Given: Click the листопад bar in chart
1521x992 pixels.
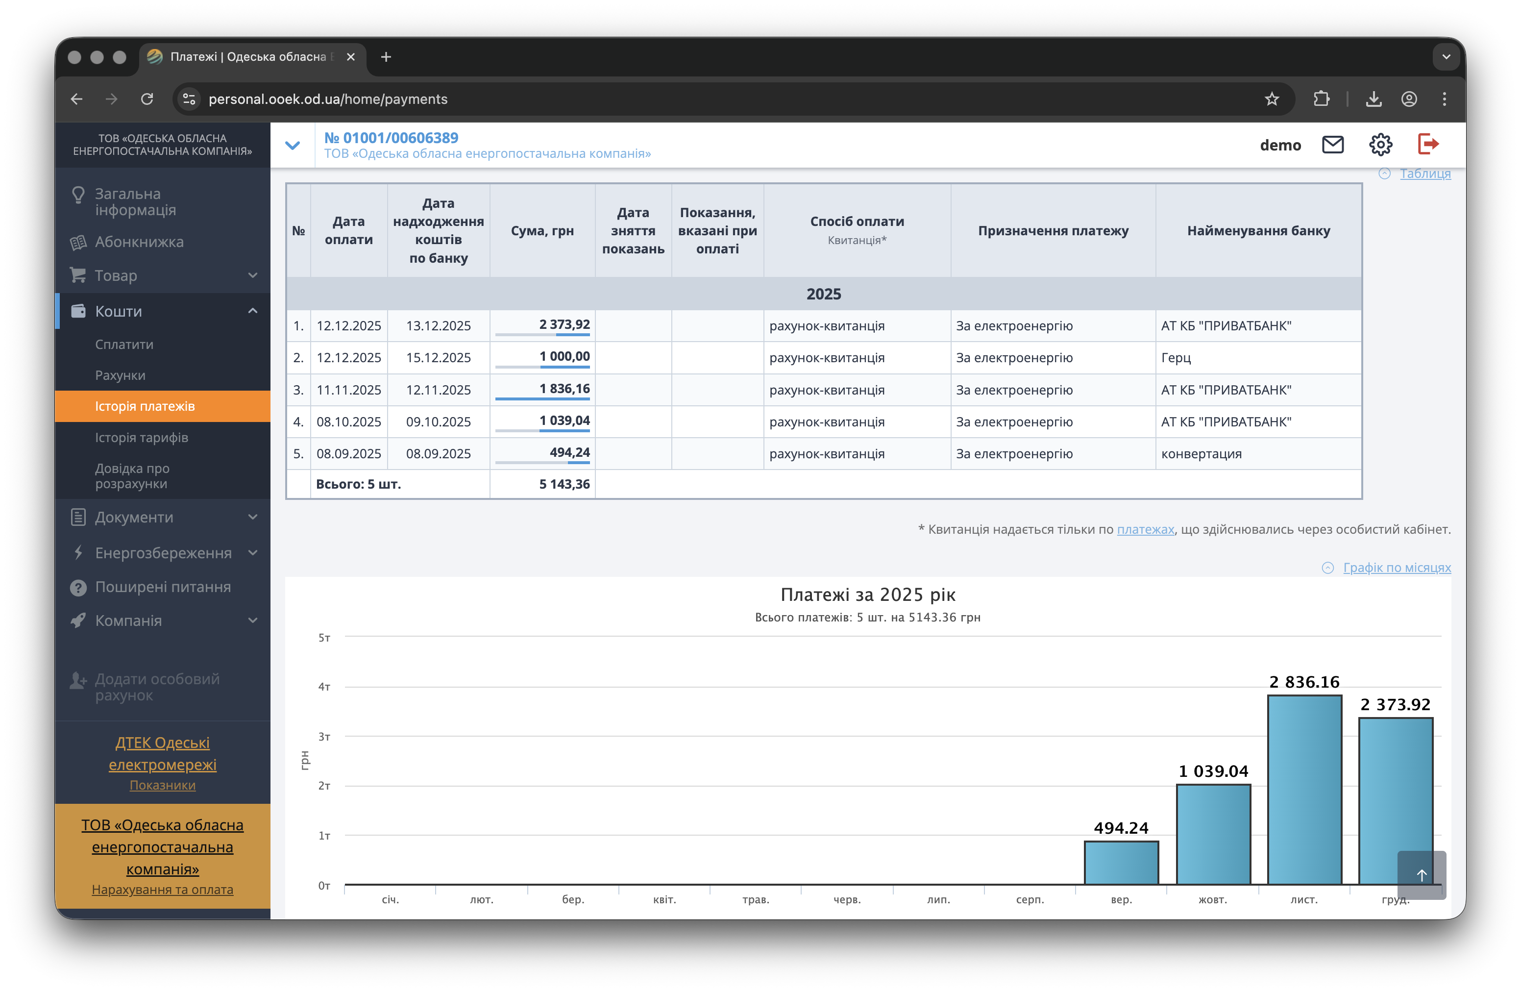Looking at the screenshot, I should point(1304,790).
